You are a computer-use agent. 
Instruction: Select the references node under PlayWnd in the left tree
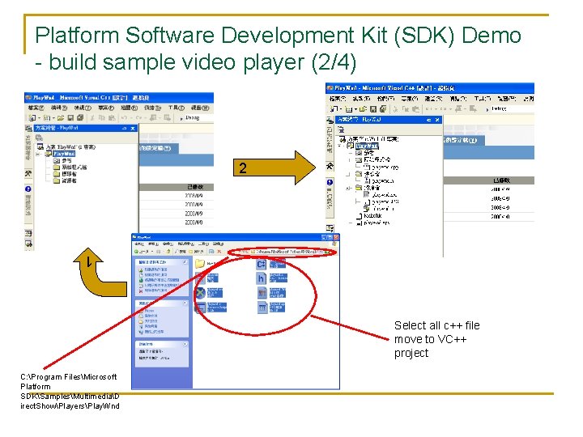coord(62,160)
